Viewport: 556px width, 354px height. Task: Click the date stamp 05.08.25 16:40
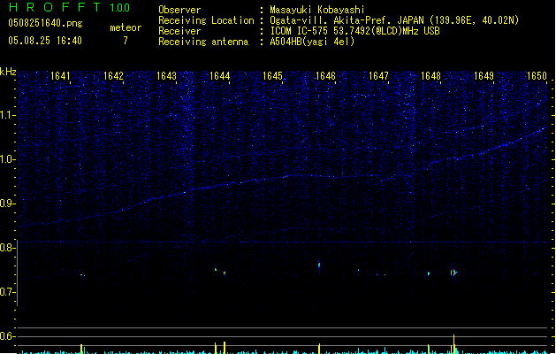point(45,41)
